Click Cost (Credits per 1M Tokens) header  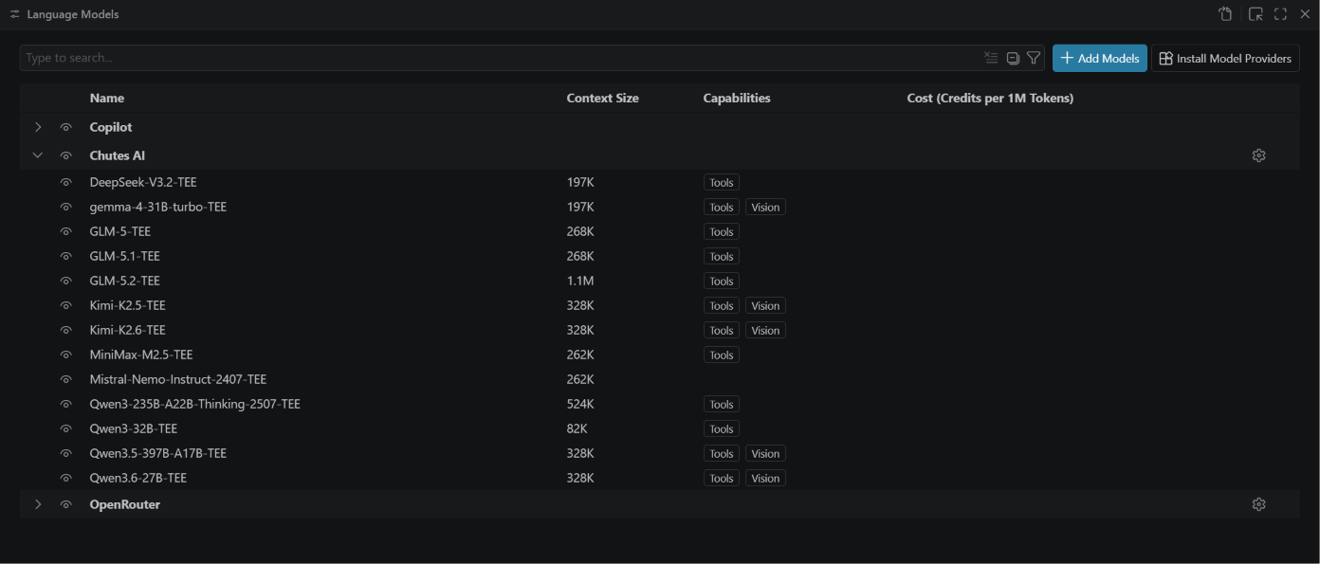(x=990, y=98)
